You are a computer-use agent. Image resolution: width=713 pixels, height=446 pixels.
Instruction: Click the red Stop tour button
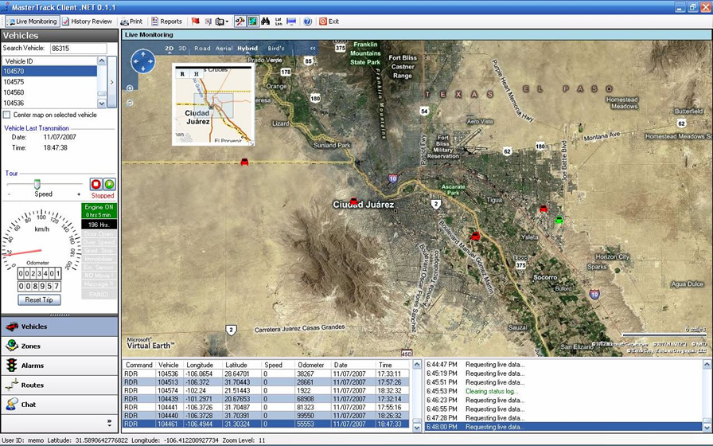(x=95, y=184)
